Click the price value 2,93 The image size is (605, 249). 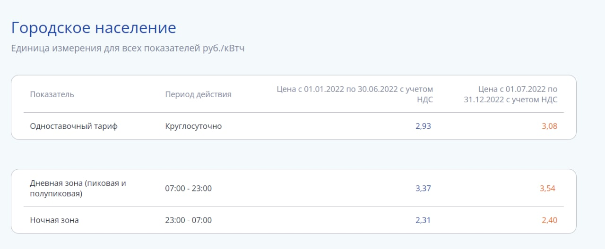point(423,126)
